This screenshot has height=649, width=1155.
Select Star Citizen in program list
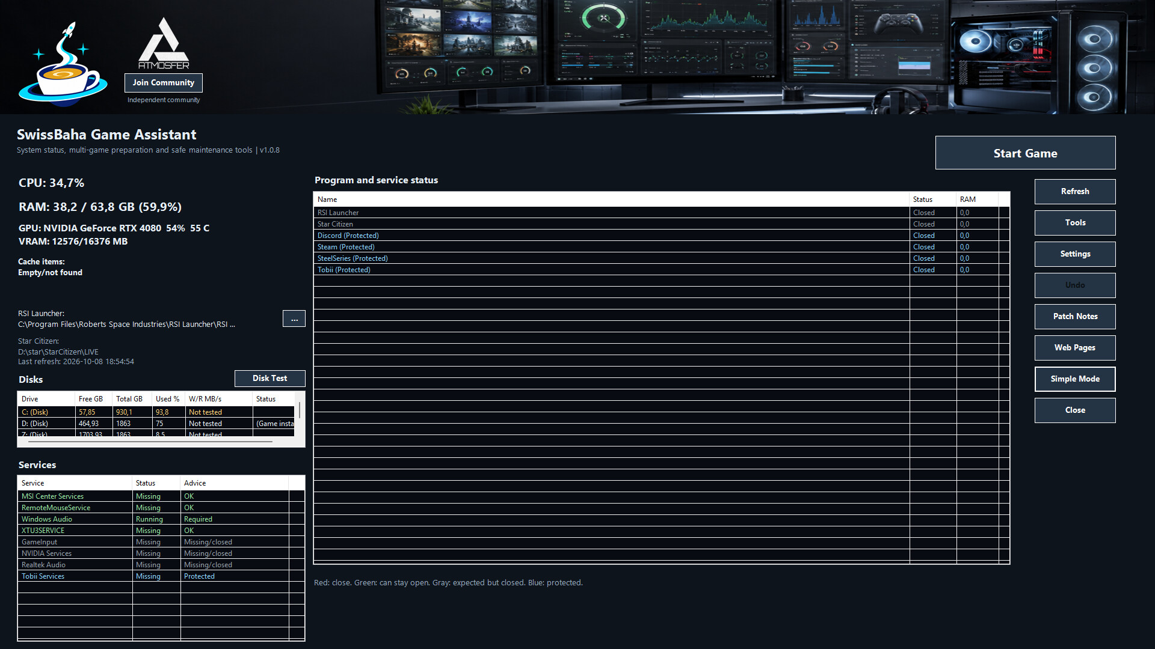pyautogui.click(x=661, y=224)
